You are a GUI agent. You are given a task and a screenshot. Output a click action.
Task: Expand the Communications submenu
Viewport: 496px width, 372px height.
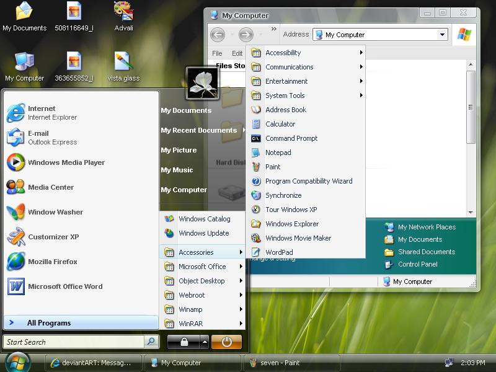[306, 67]
